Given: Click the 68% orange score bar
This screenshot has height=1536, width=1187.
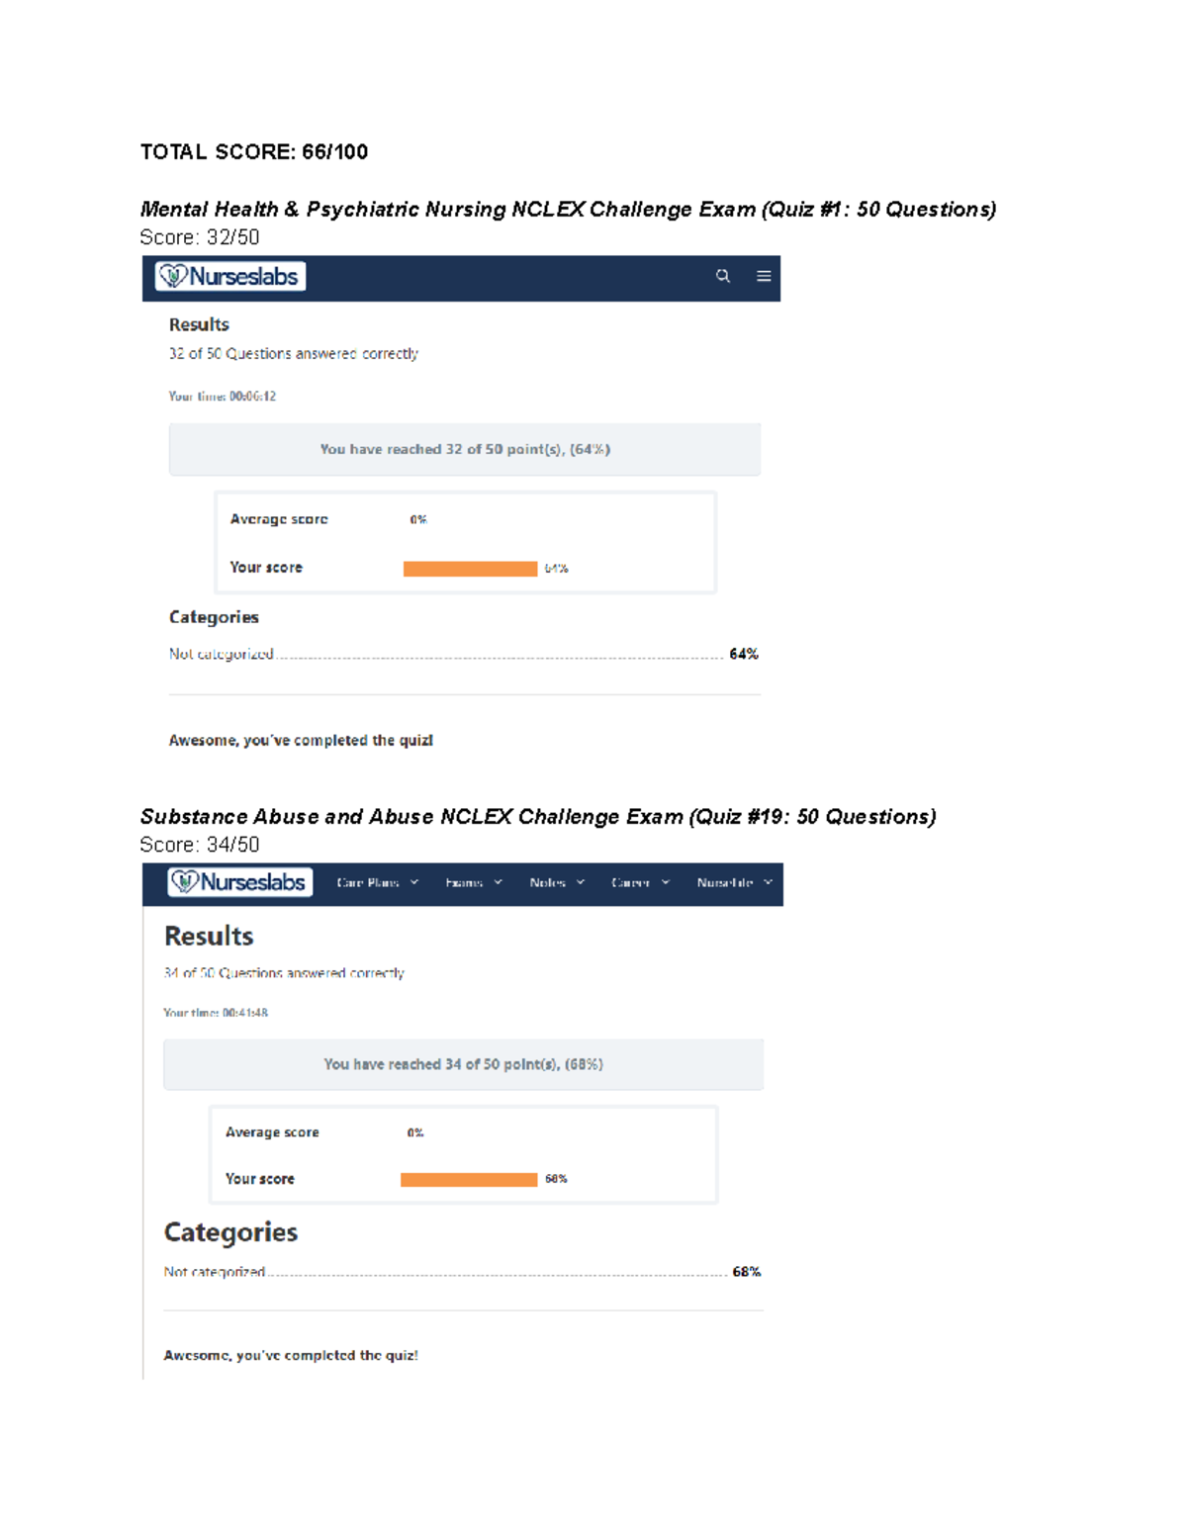Looking at the screenshot, I should point(469,1179).
